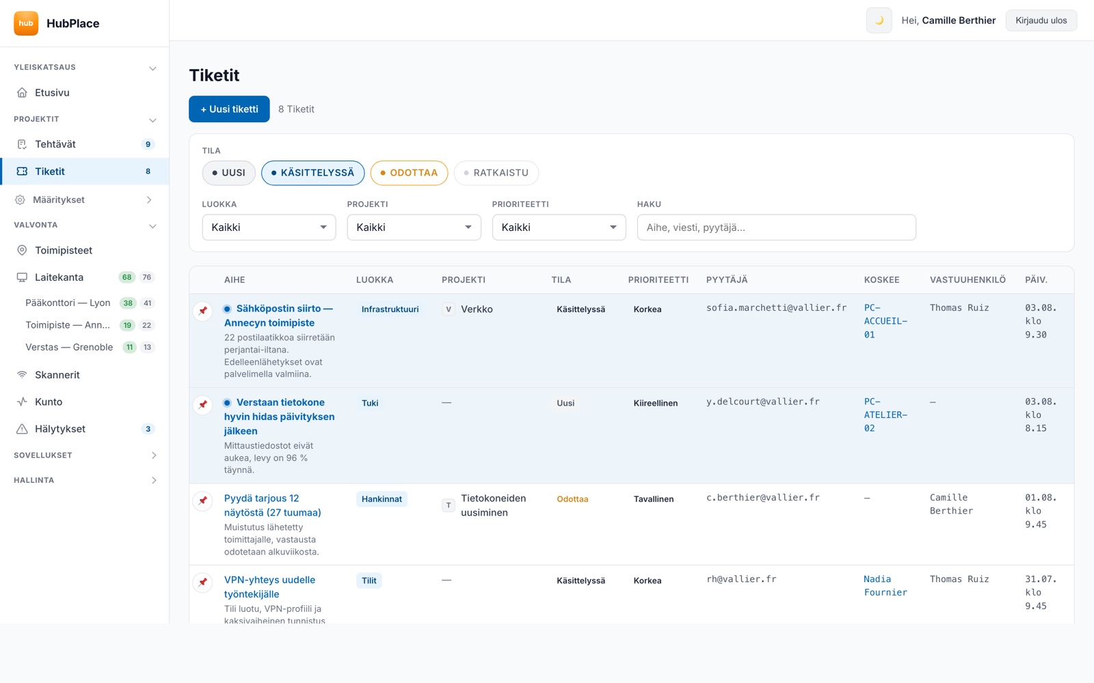This screenshot has width=1094, height=683.
Task: Click the Hälytykset warning triangle icon
Action: click(22, 429)
